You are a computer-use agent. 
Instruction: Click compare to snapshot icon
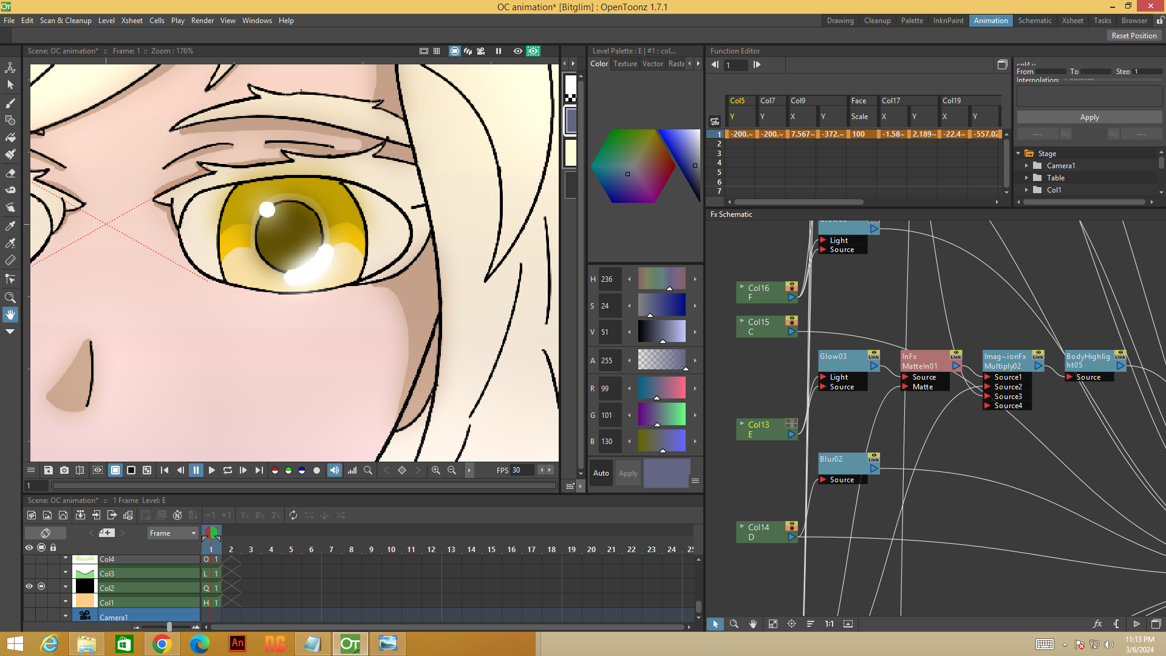pyautogui.click(x=80, y=470)
